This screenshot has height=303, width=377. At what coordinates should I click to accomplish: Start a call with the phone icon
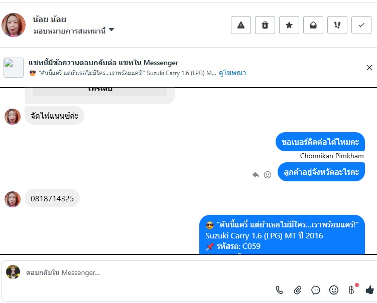280,290
